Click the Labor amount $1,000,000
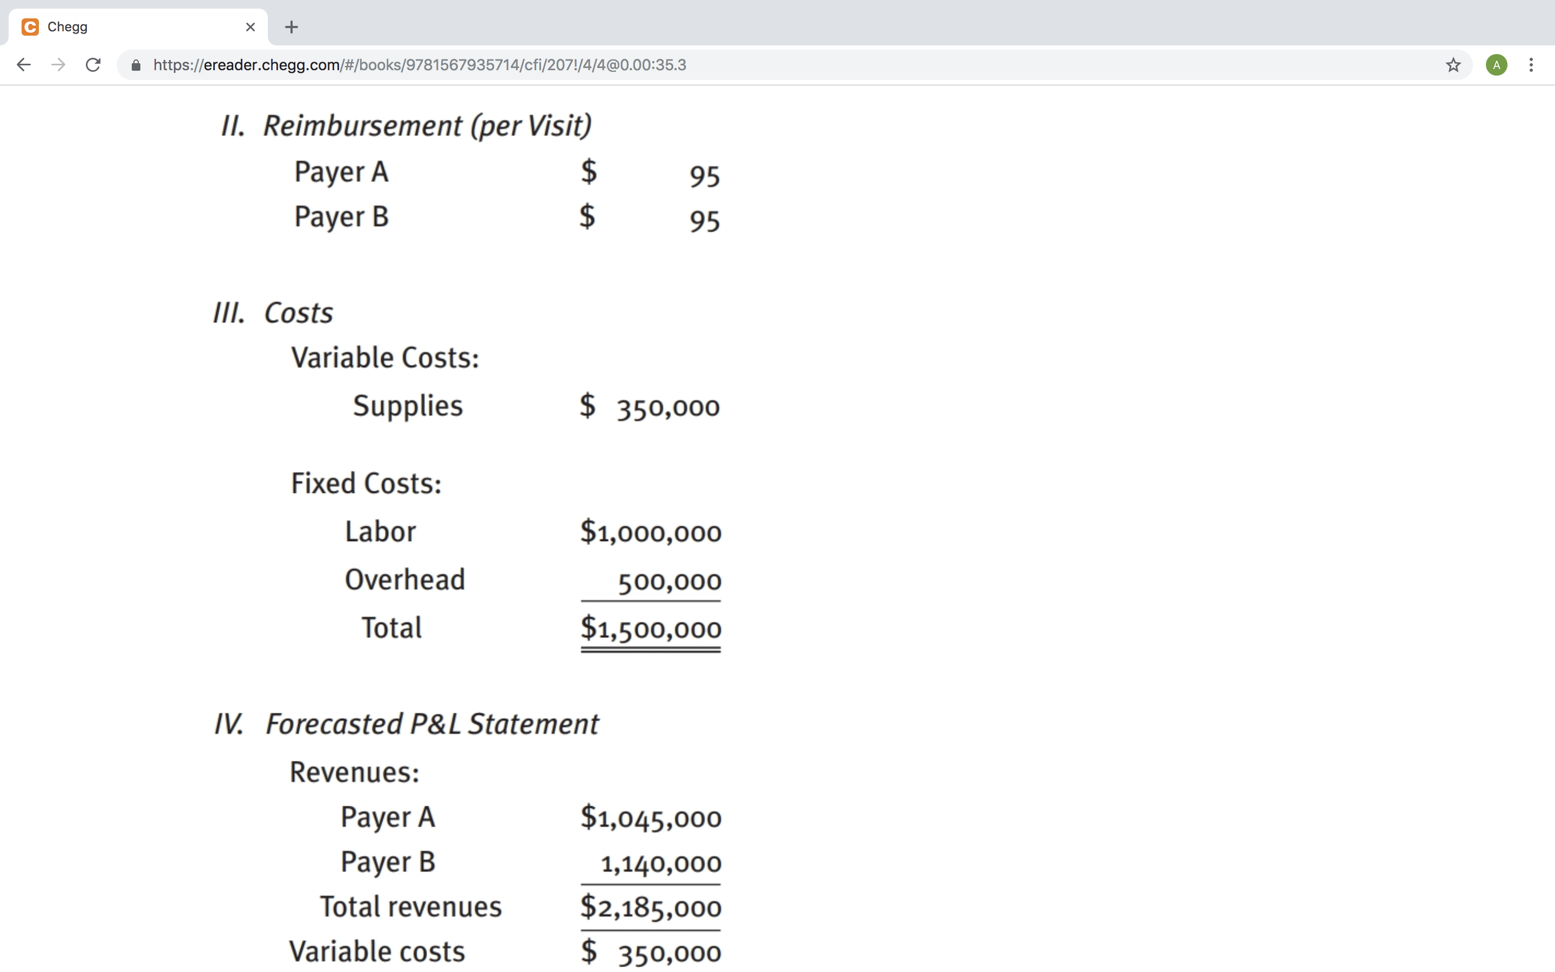1555x972 pixels. tap(651, 533)
